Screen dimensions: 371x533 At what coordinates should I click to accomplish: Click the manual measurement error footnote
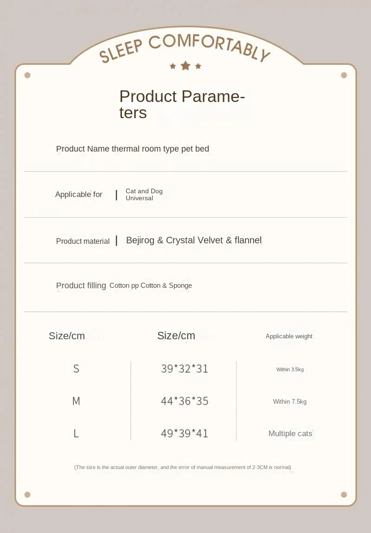tap(183, 467)
